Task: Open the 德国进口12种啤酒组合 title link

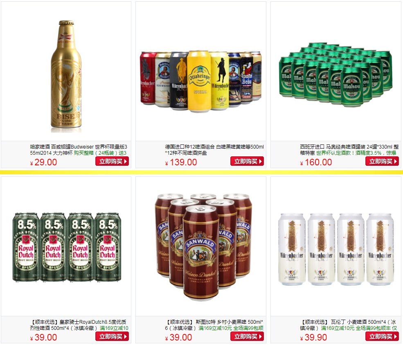Action: point(214,150)
